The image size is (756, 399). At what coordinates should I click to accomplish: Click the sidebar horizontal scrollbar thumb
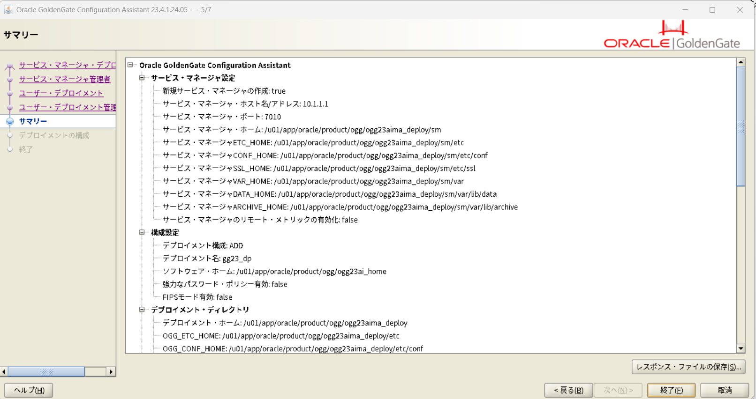[x=46, y=372]
